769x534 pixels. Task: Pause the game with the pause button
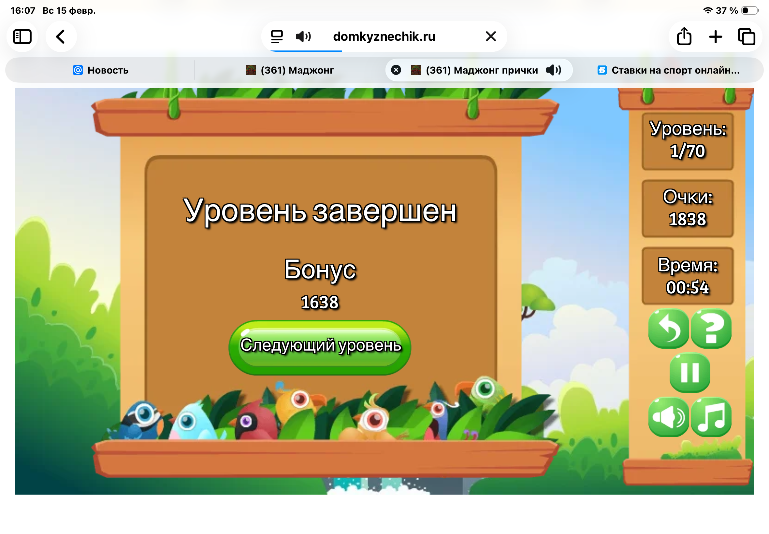(689, 372)
